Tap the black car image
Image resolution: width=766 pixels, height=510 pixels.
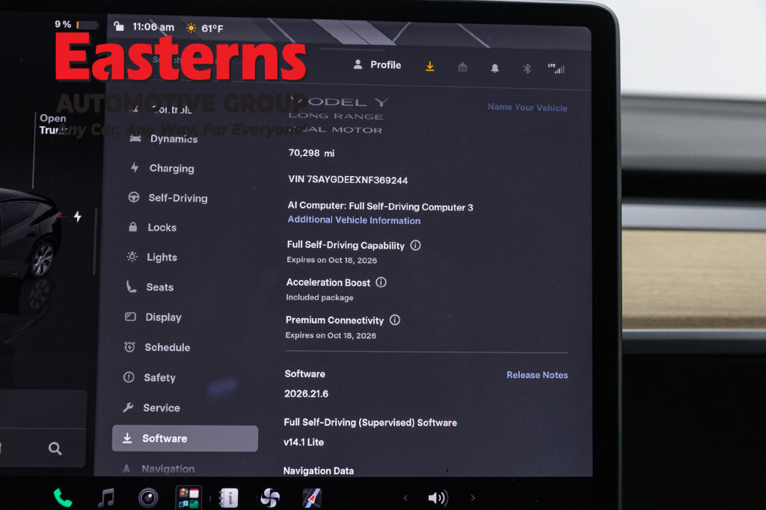[30, 234]
